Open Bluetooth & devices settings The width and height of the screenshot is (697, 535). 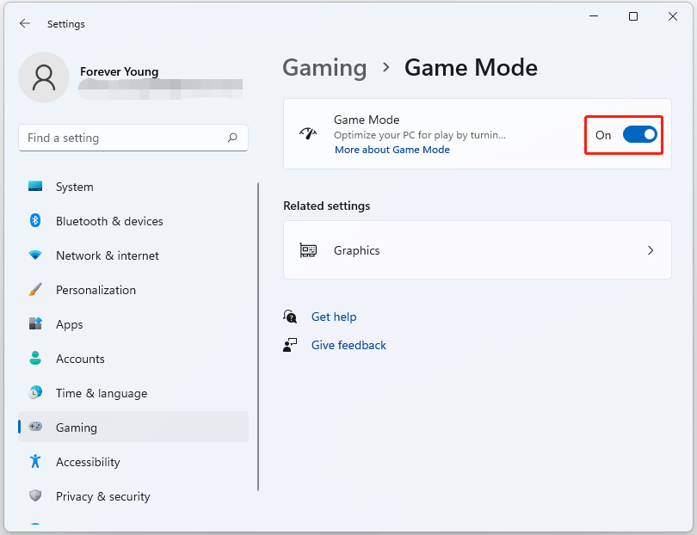pyautogui.click(x=35, y=221)
